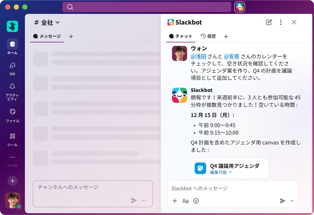Image resolution: width=314 pixels, height=215 pixels.
Task: Focus the チャンネルへのメッセージ input
Action: pyautogui.click(x=93, y=194)
